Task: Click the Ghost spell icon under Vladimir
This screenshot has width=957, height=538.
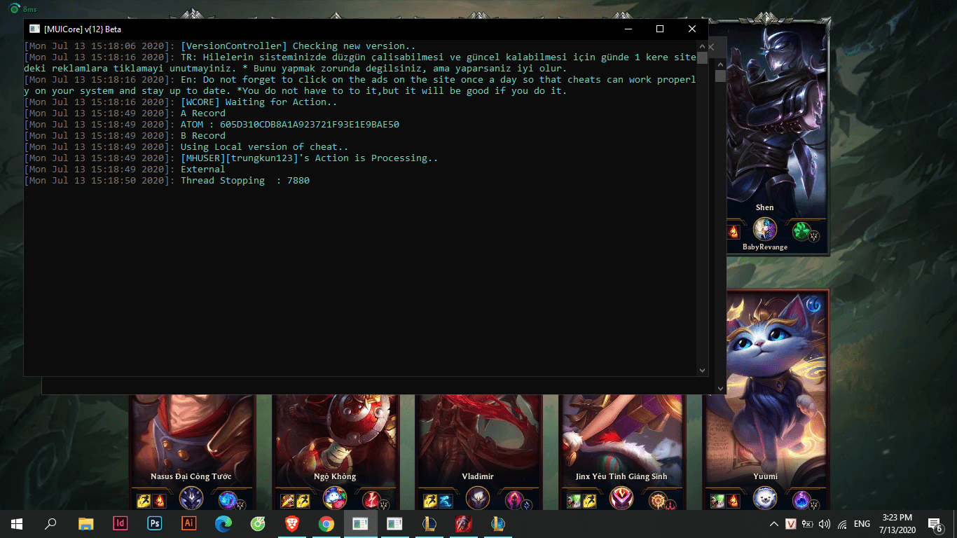Action: [x=445, y=501]
